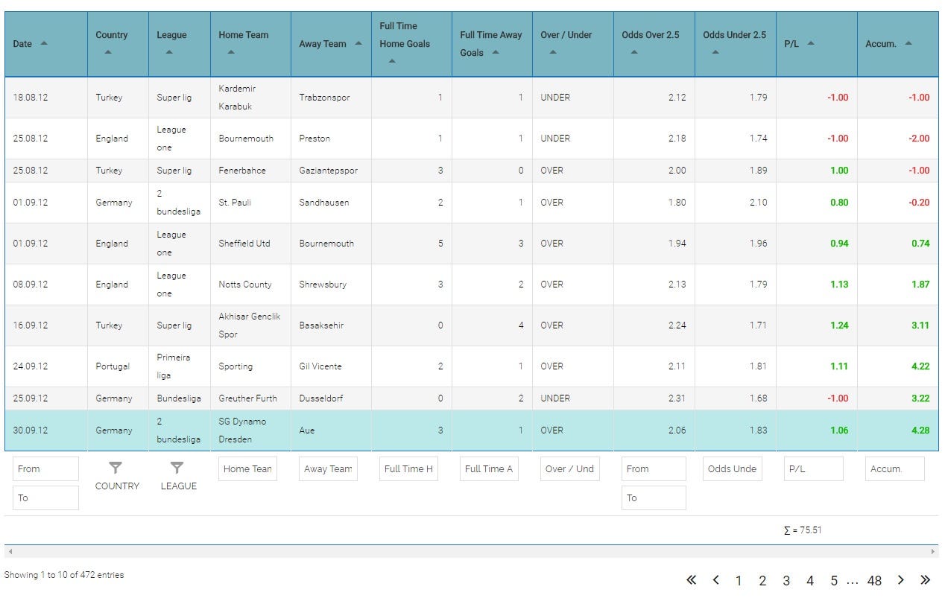Focus the date To filter field
The height and width of the screenshot is (604, 945).
click(45, 497)
